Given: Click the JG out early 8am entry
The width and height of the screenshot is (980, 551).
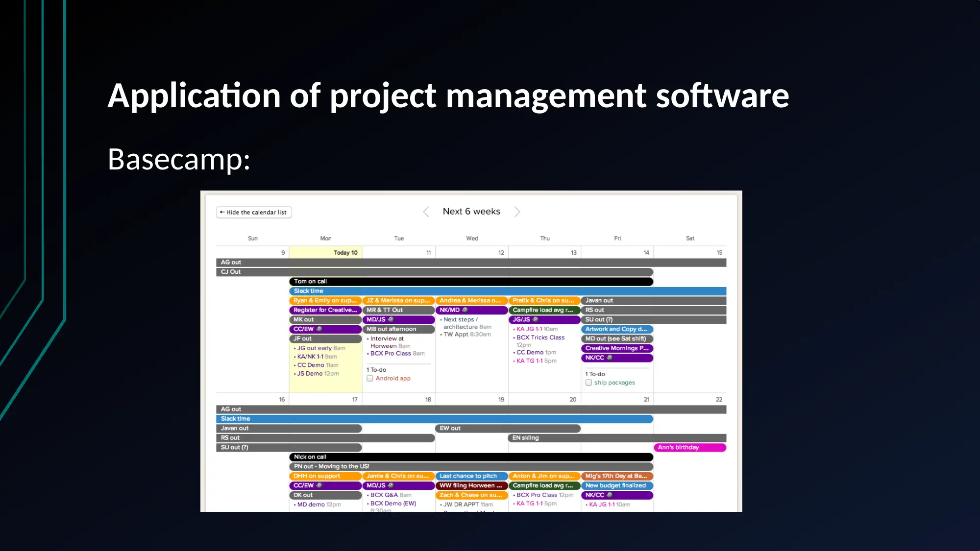Looking at the screenshot, I should click(x=321, y=348).
